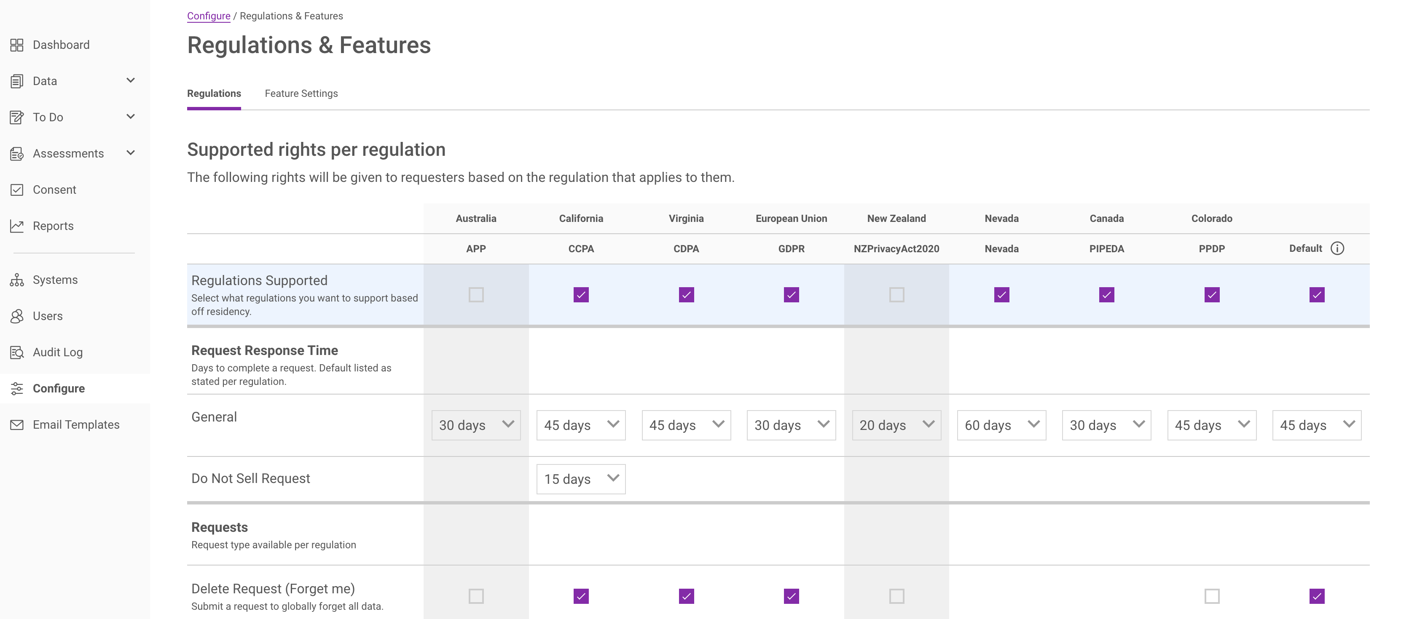Expand the Assessments section chevron
This screenshot has width=1401, height=619.
(x=131, y=153)
